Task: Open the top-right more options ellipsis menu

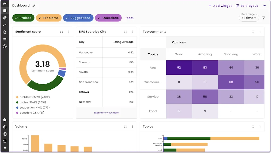Action: click(x=264, y=6)
